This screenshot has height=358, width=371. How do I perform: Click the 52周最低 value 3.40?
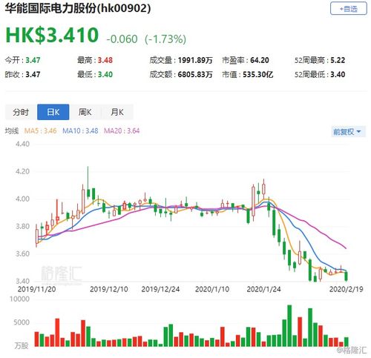pos(338,74)
